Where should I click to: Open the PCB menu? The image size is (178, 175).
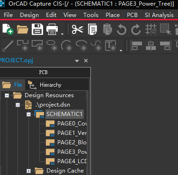coord(132,15)
